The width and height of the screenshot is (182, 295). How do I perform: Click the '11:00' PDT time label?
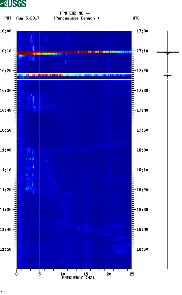click(x=6, y=150)
